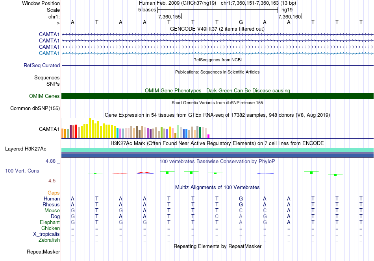The image size is (374, 261).
Task: Click the '100 vertebrates Basewise Conservation by PhyloP' title
Action: click(217, 161)
